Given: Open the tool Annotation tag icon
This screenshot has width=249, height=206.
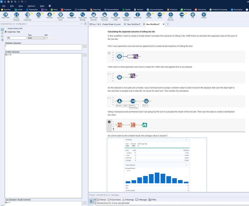Looking at the screenshot, I should click(2, 37).
